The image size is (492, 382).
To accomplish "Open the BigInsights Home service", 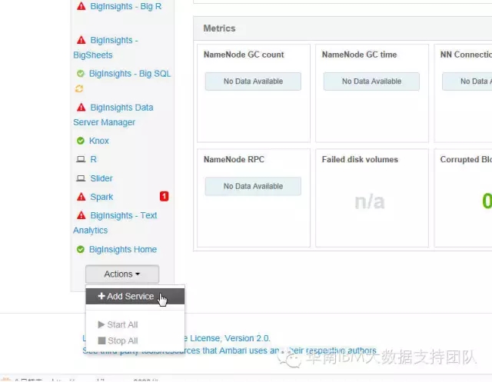I will tap(123, 249).
